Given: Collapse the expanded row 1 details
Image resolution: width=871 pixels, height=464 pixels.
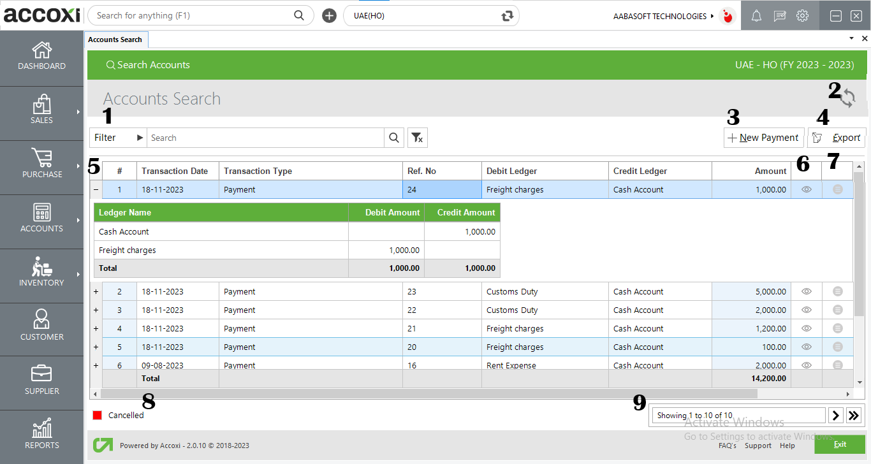Looking at the screenshot, I should [96, 189].
